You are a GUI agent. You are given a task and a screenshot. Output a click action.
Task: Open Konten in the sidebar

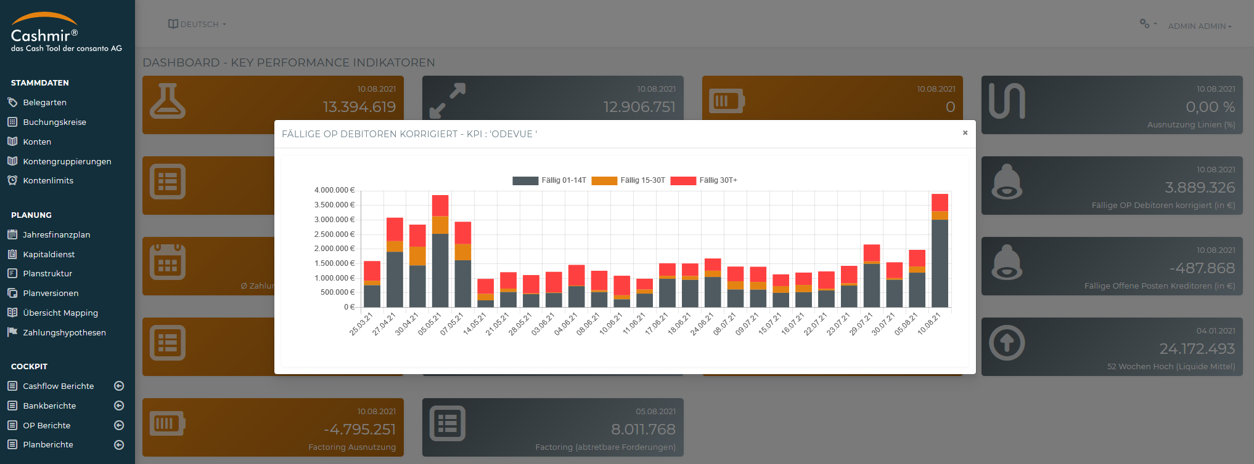coord(37,142)
